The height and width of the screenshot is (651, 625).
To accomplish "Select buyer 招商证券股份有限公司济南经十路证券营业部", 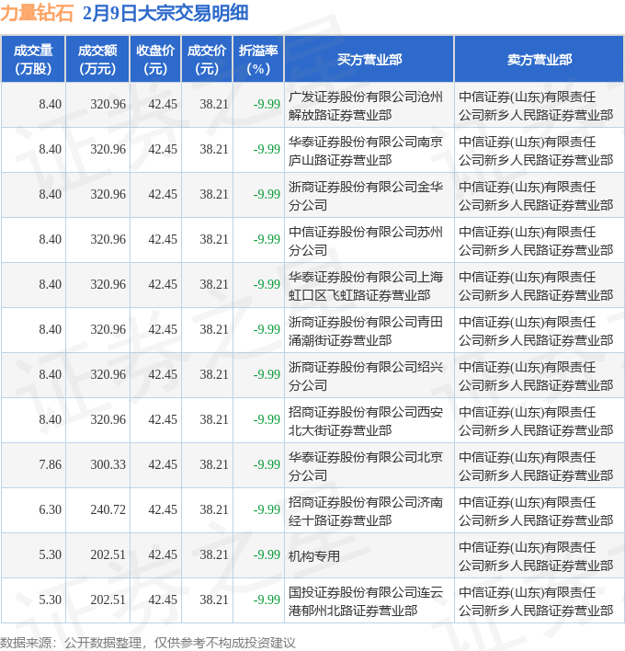I will coord(366,511).
